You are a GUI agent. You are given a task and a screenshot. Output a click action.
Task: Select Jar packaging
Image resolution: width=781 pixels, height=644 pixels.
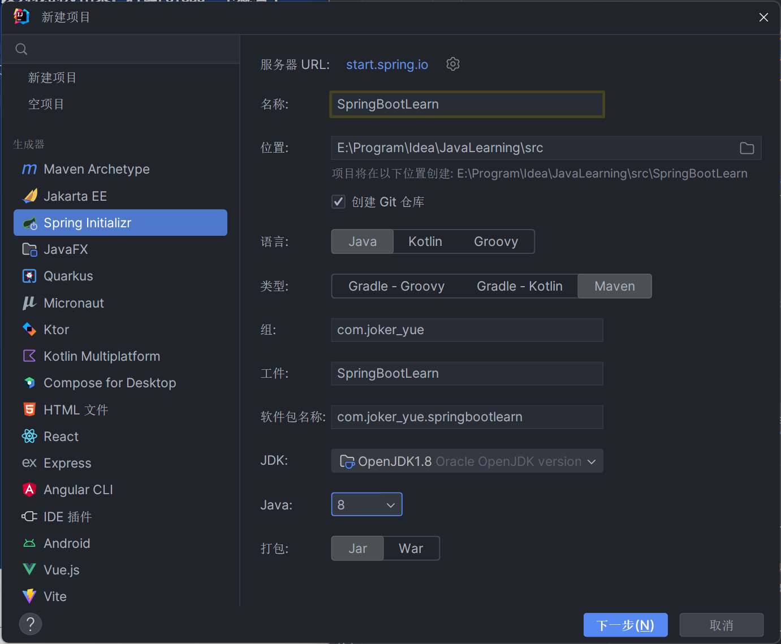point(357,548)
